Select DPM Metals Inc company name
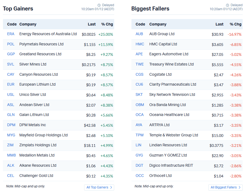Screen dimensions: 247x193 (x=33, y=125)
